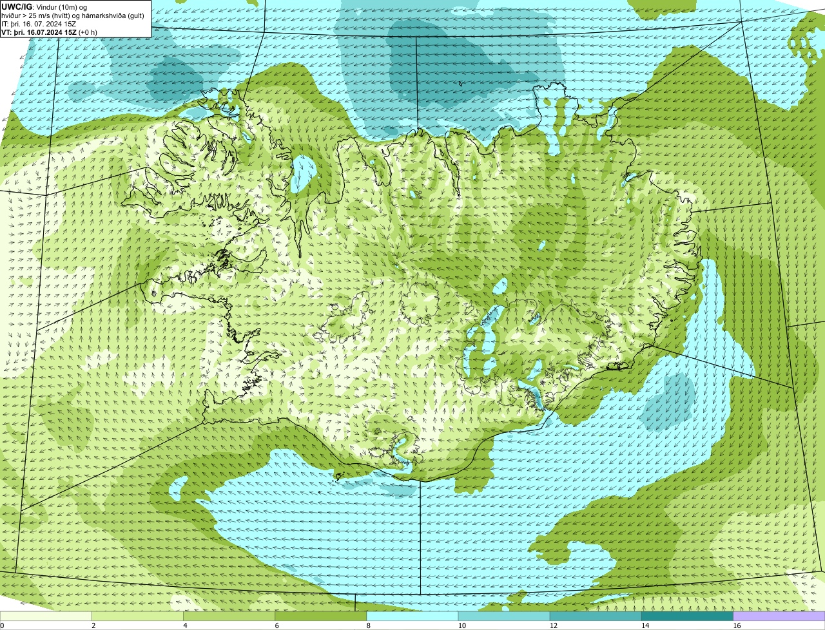Viewport: 825px width, 630px height.
Task: Click the legend scale label '14'
Action: 645,625
